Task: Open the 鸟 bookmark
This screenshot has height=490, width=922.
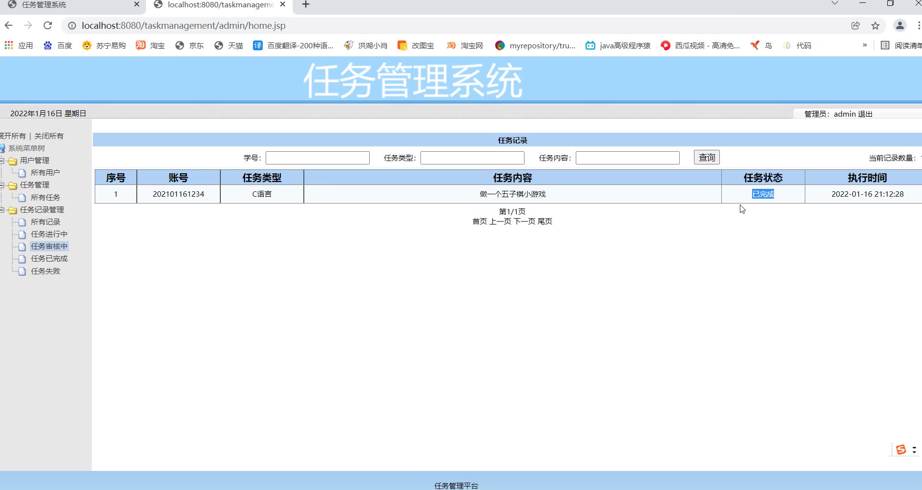Action: 761,45
